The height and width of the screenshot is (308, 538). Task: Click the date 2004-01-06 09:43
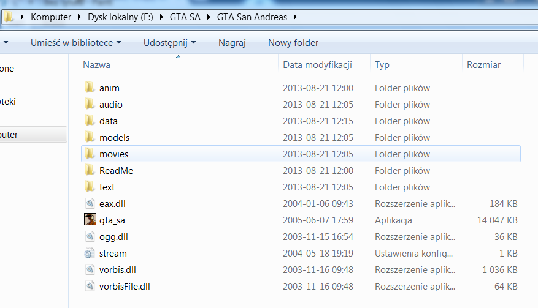tap(318, 204)
